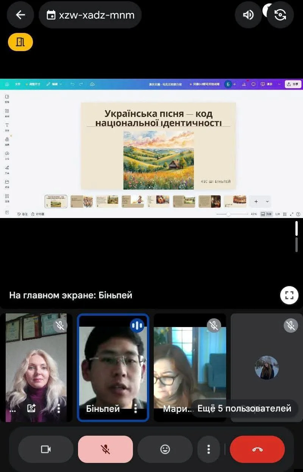Screen dimensions: 303x472
Task: Open the meeting code xzw-xadz-mnm details
Action: [90, 15]
